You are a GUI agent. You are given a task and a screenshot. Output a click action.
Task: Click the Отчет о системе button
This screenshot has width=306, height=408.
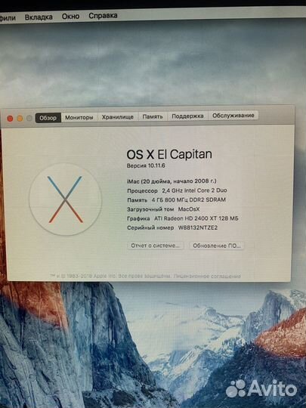point(155,246)
